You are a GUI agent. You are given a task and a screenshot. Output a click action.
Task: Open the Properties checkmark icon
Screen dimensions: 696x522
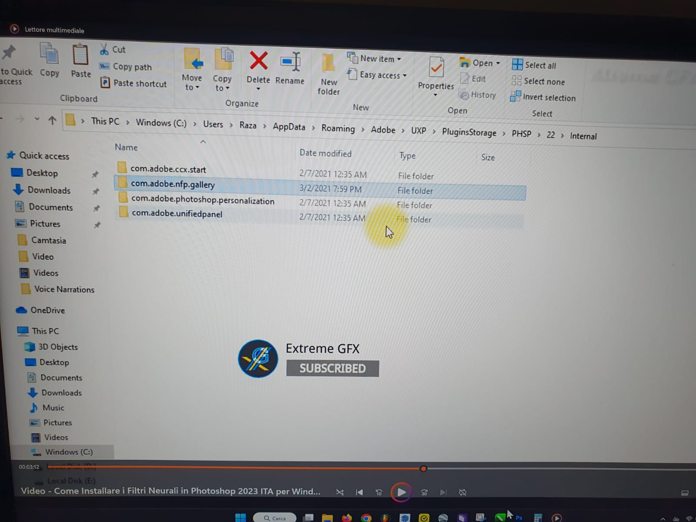[436, 68]
